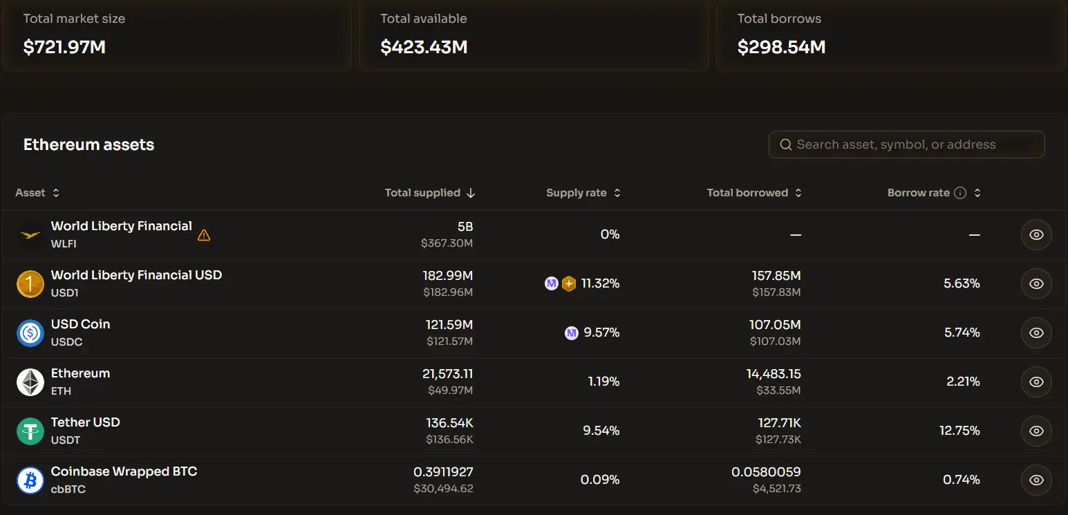The width and height of the screenshot is (1068, 515).
Task: Click the 21,573.11 total supplied amount
Action: coord(448,374)
